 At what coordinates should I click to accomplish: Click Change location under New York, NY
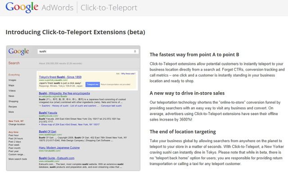[17, 124]
